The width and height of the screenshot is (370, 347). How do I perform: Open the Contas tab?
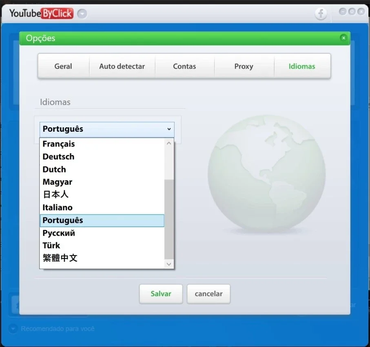[x=184, y=66]
